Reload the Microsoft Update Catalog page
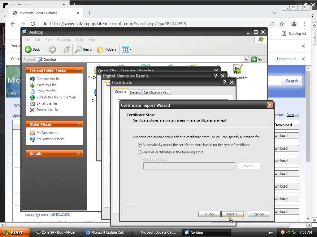Image resolution: width=317 pixels, height=237 pixels. coord(33,24)
